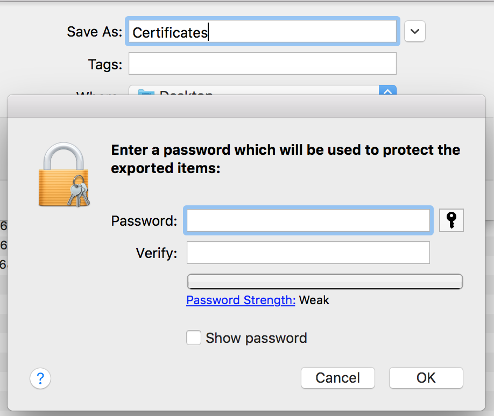Open the Where location popup arrows
The width and height of the screenshot is (494, 416).
(388, 91)
